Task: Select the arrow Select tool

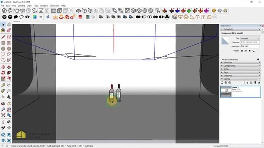Action: point(3,25)
